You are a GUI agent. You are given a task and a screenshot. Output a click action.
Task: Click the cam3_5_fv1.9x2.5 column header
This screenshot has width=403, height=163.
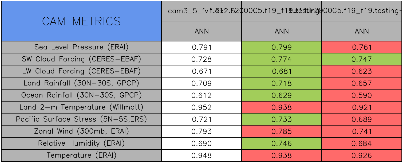pos(201,11)
